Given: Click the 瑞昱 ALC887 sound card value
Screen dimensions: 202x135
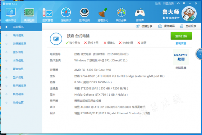Looking at the screenshot, I should pyautogui.click(x=110, y=107).
